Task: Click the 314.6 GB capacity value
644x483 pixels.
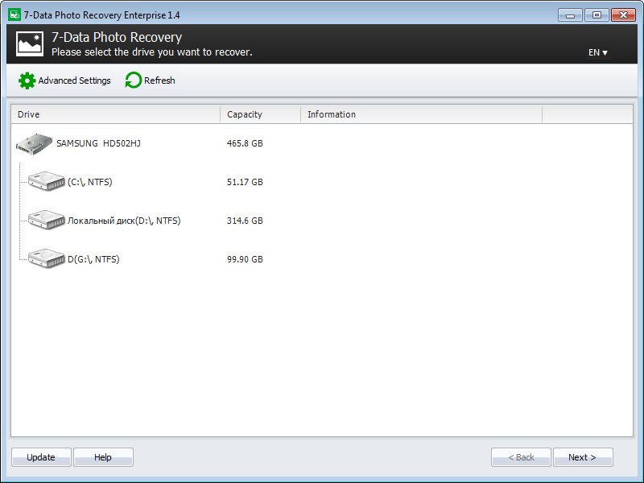Action: 245,221
